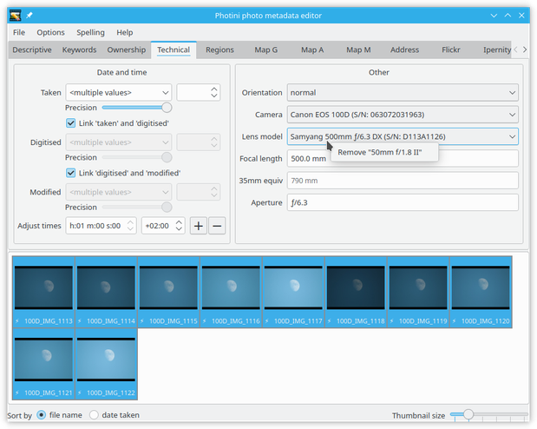Switch to the Keywords tab
This screenshot has height=429, width=537.
79,49
